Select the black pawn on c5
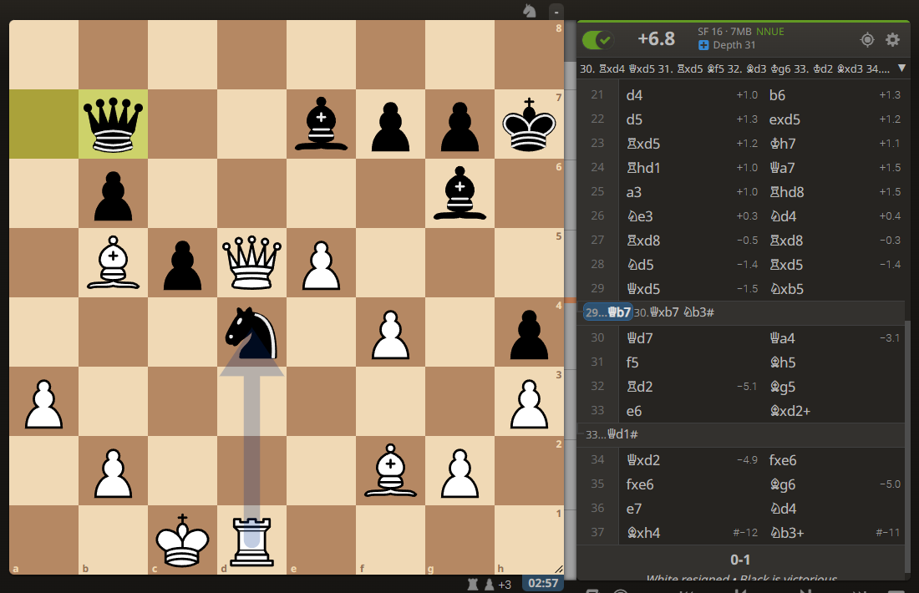919x593 pixels. point(182,262)
